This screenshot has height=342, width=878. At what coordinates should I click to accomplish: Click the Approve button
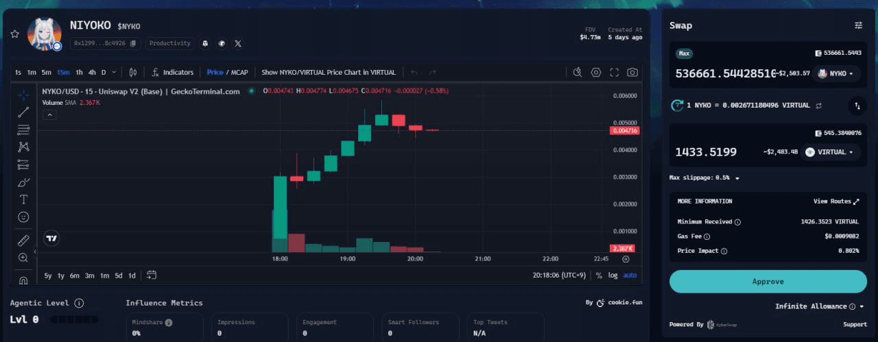(768, 282)
